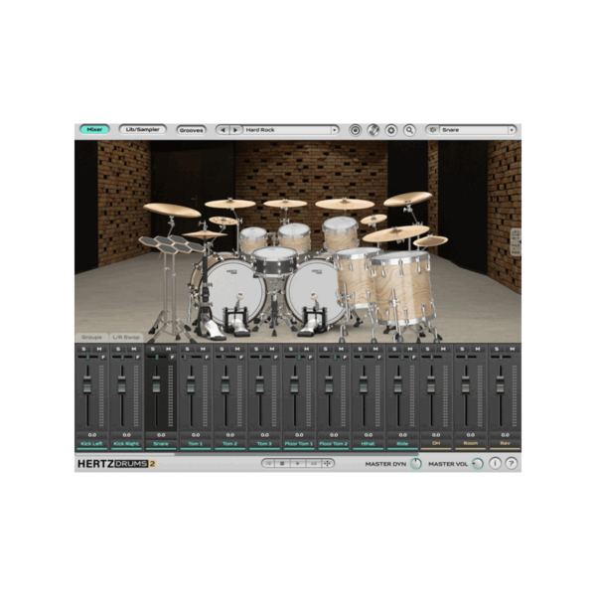The width and height of the screenshot is (596, 596).
Task: Click the /2 half-tempo transport button
Action: [x=269, y=463]
